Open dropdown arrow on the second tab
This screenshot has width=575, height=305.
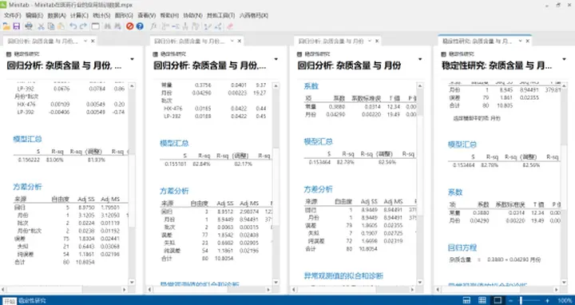pos(232,41)
